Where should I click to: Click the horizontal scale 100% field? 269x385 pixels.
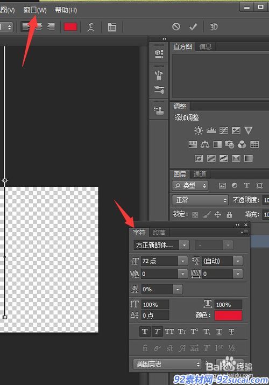click(x=228, y=304)
